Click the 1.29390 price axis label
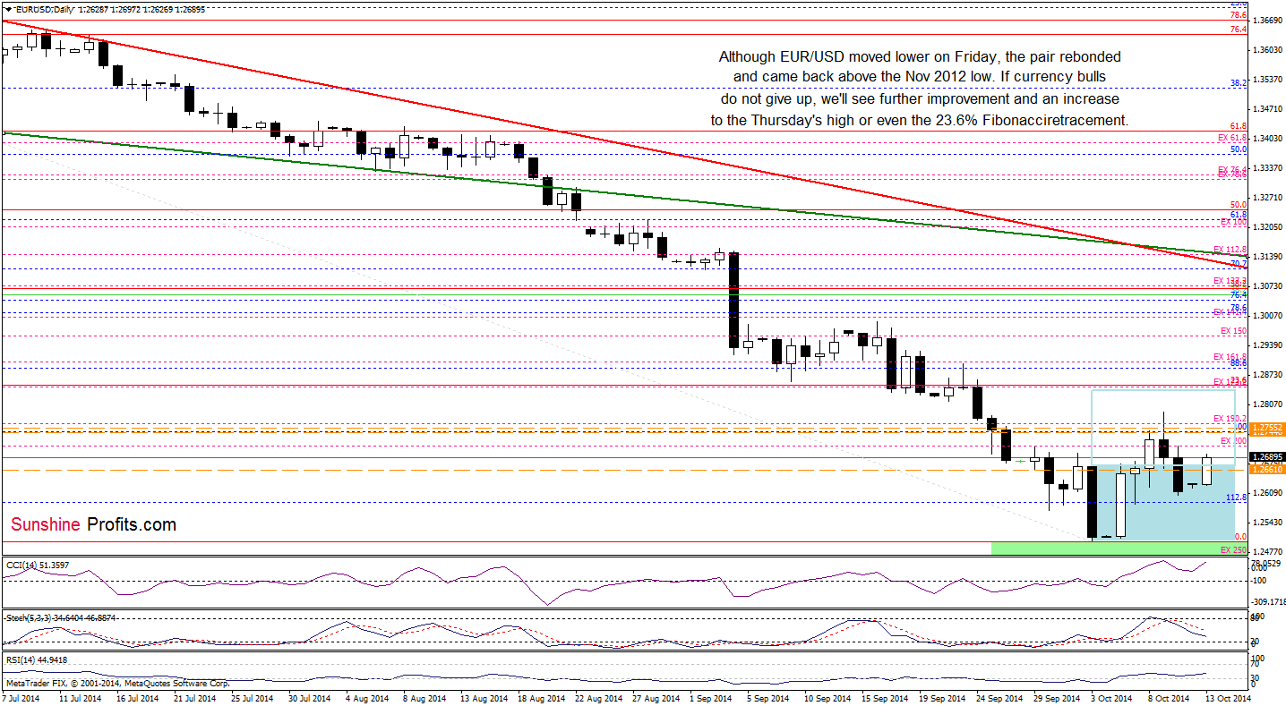The height and width of the screenshot is (706, 1286). [1268, 345]
